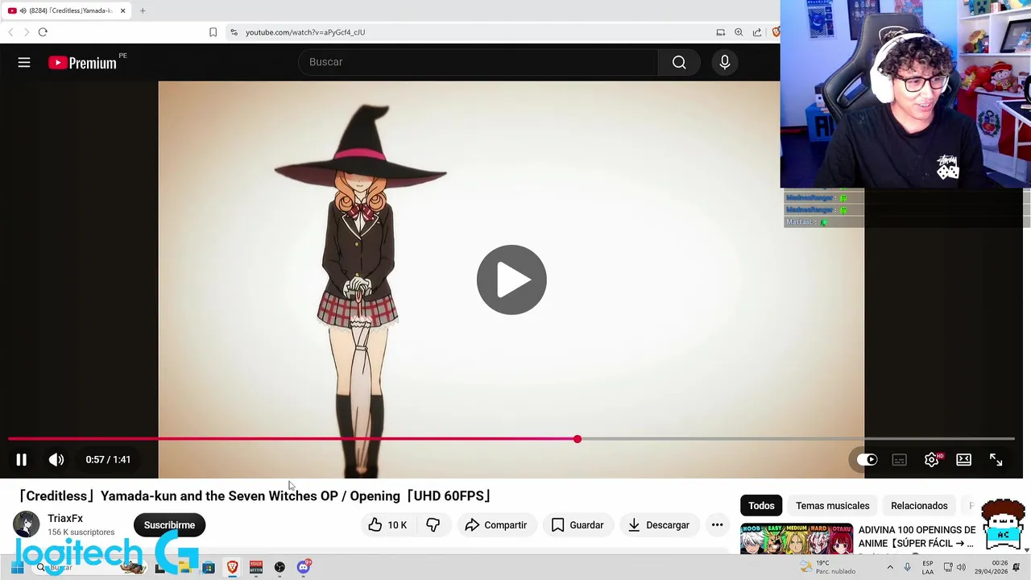Click the Guardar save button
This screenshot has height=580, width=1031.
coord(578,525)
